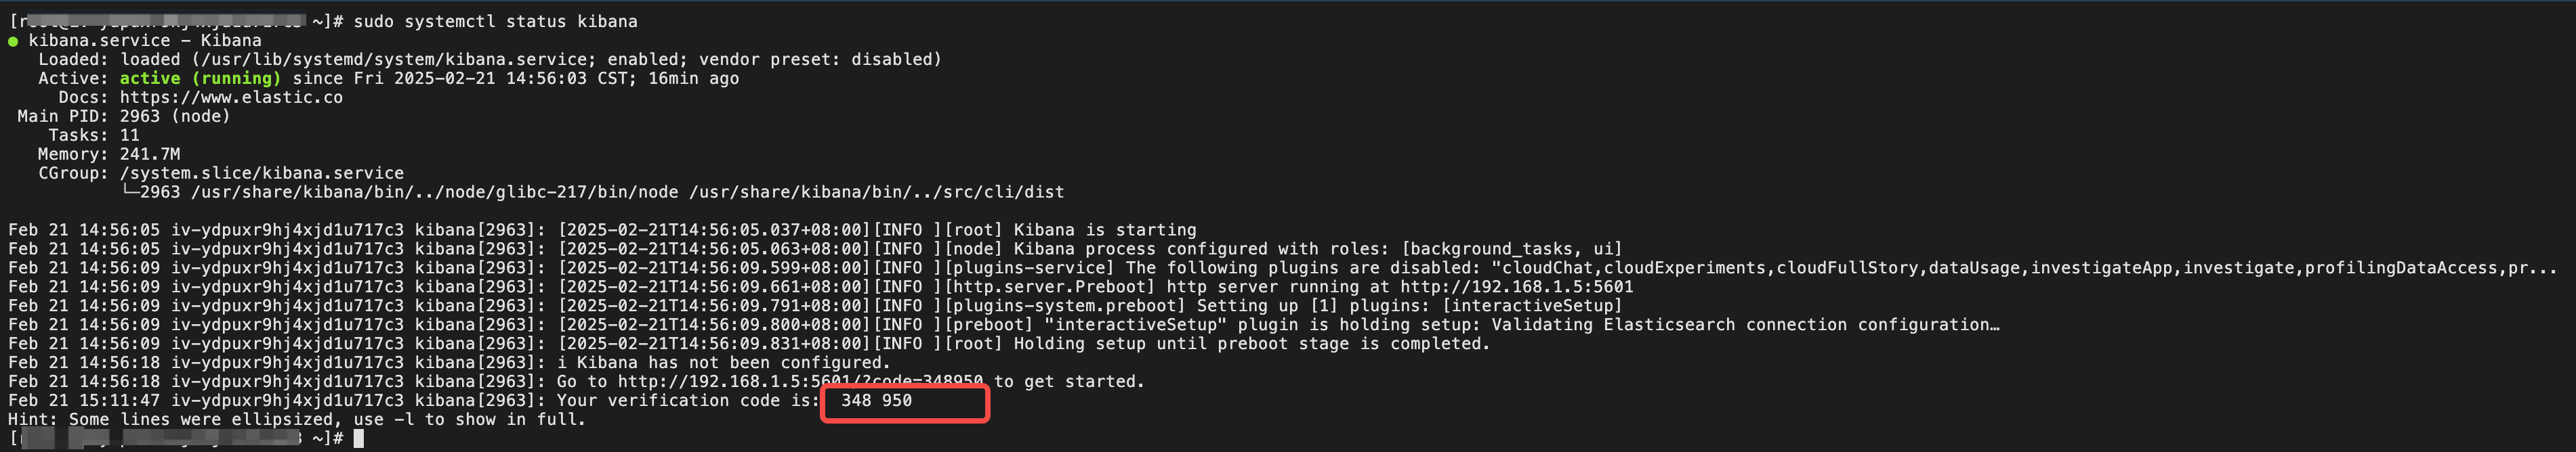Click the [interactiveSetup] plugin name in log
This screenshot has width=2576, height=452.
click(1531, 305)
